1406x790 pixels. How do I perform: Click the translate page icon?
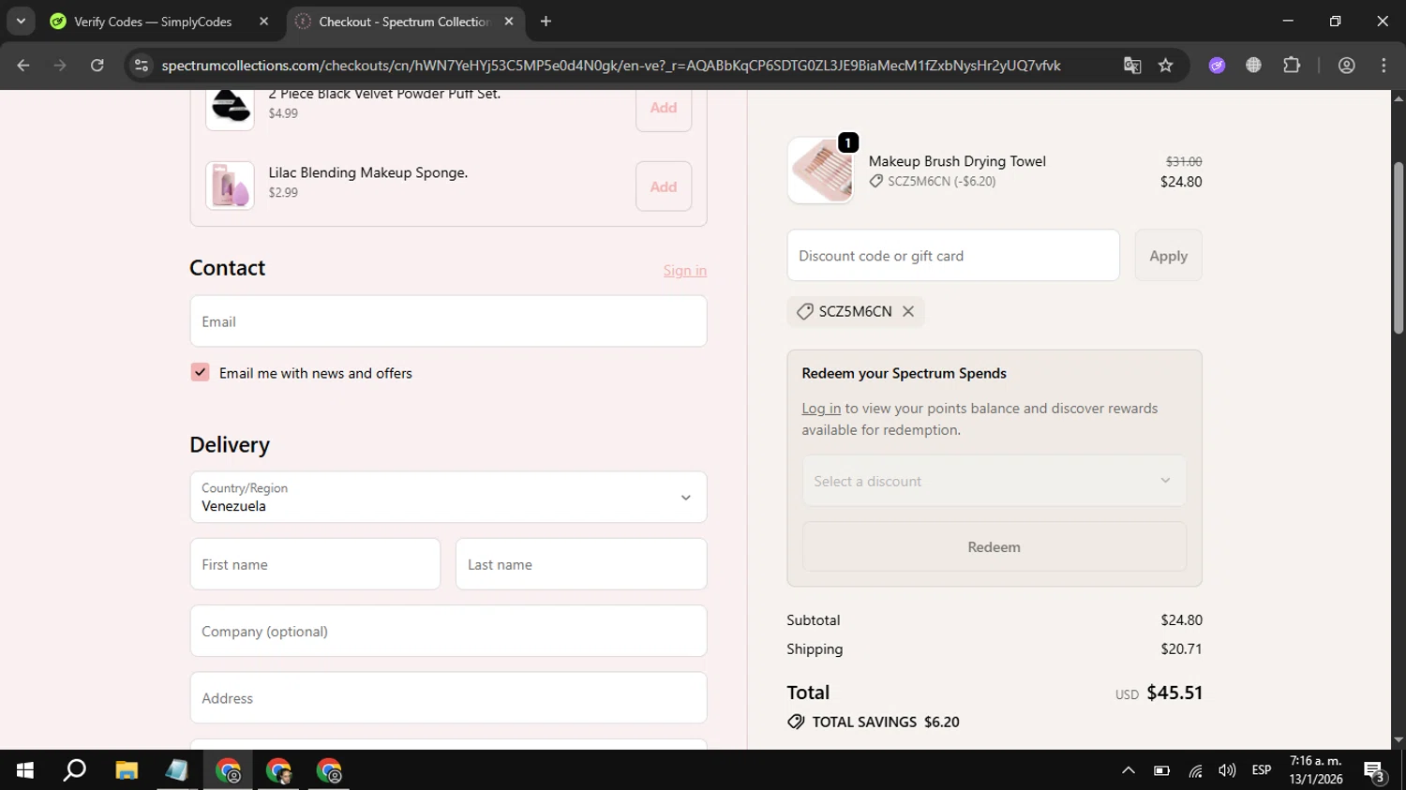coord(1132,66)
